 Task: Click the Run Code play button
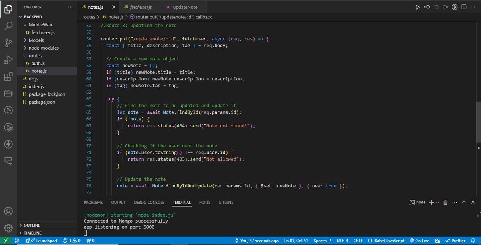418,7
